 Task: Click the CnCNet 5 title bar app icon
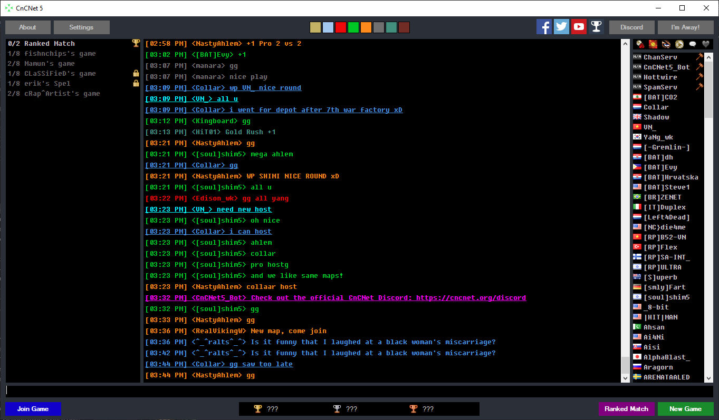[x=9, y=8]
